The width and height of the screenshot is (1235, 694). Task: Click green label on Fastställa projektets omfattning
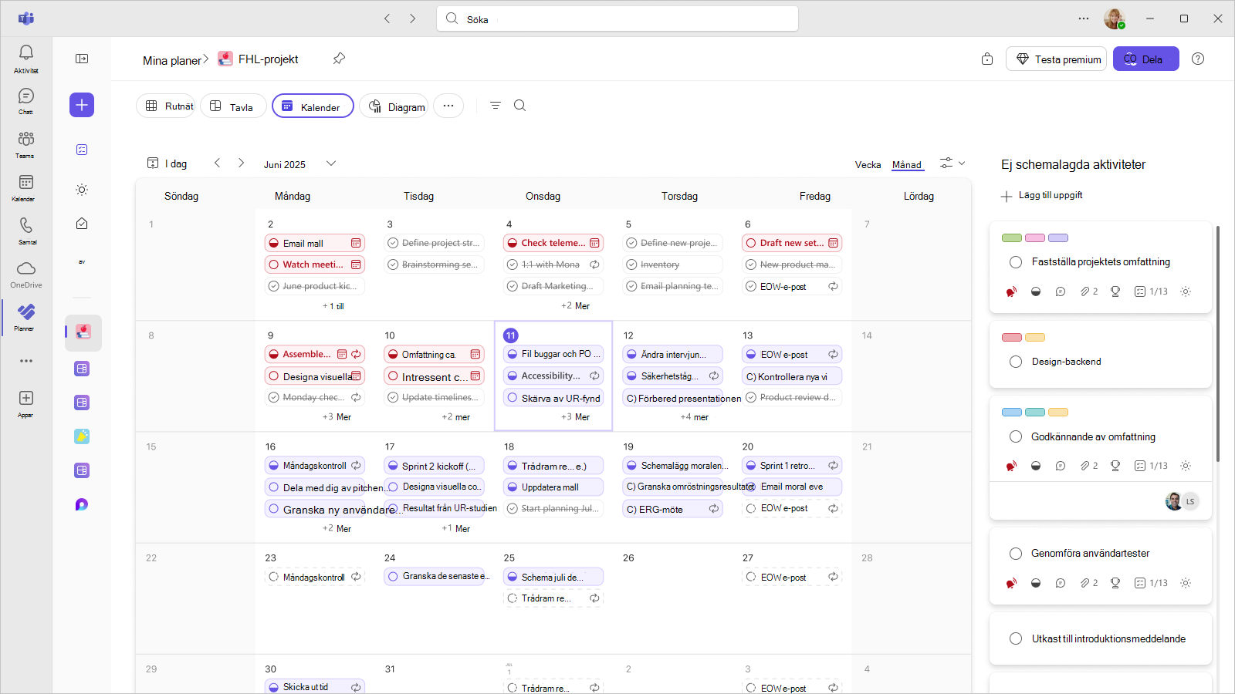coord(1011,238)
